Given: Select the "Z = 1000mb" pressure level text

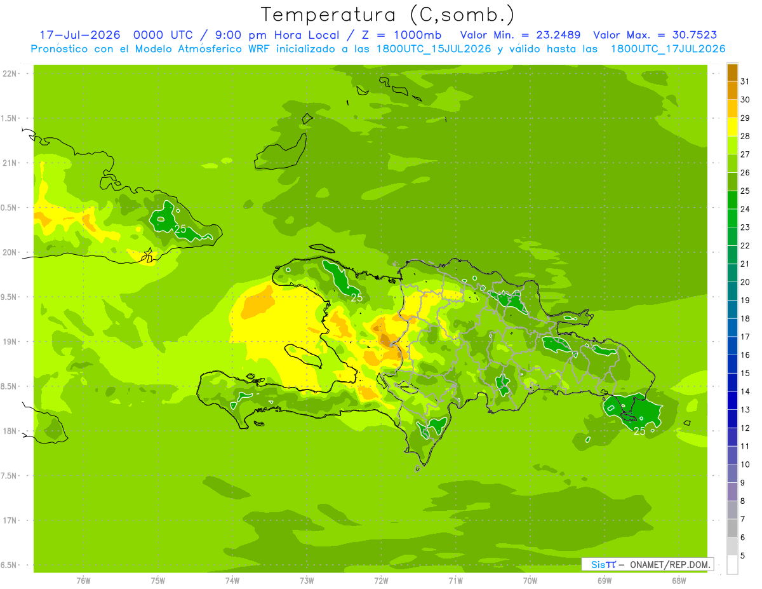Looking at the screenshot, I should tap(403, 35).
